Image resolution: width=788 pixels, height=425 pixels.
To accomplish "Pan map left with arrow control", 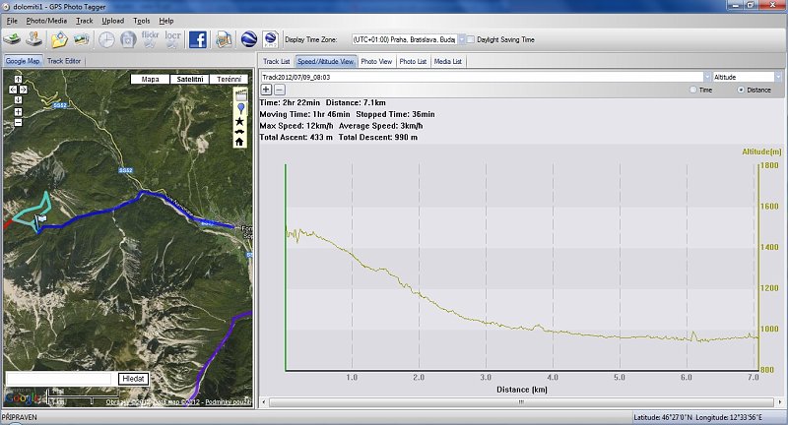I will (13, 90).
